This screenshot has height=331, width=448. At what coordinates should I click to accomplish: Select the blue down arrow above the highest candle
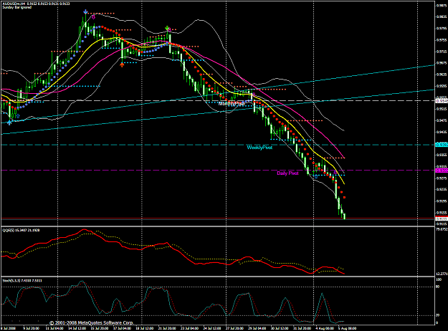[85, 12]
